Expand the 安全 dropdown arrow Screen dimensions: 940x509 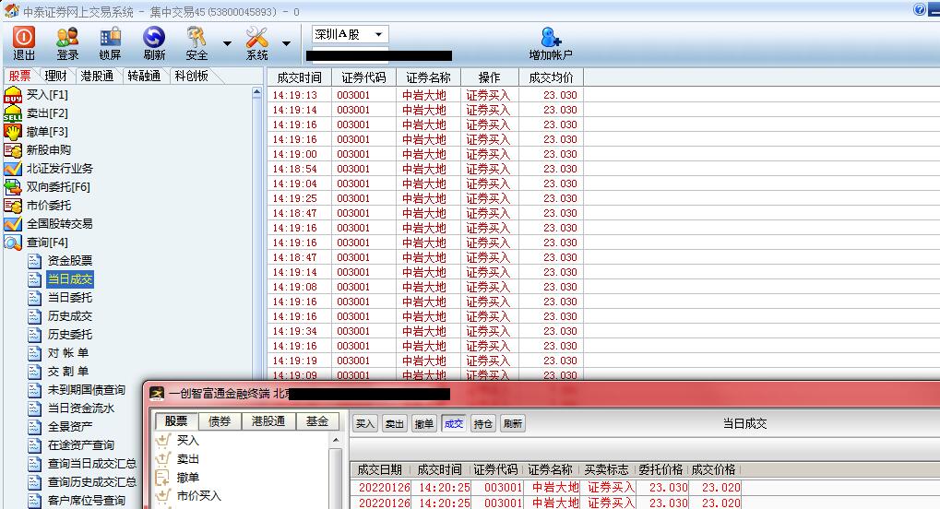(227, 43)
